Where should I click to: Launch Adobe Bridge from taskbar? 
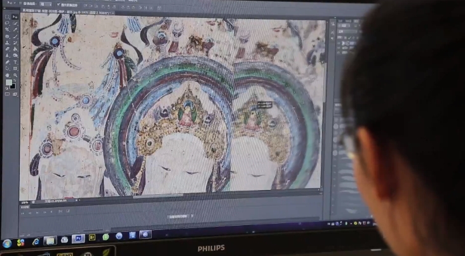click(92, 238)
